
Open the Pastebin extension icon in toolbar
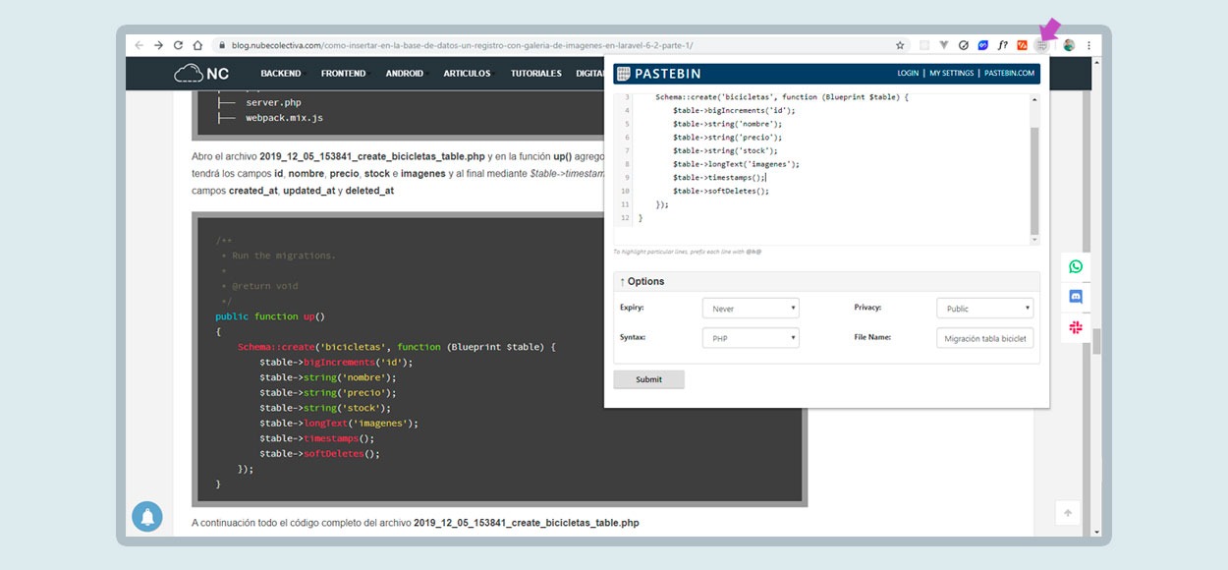point(1041,45)
